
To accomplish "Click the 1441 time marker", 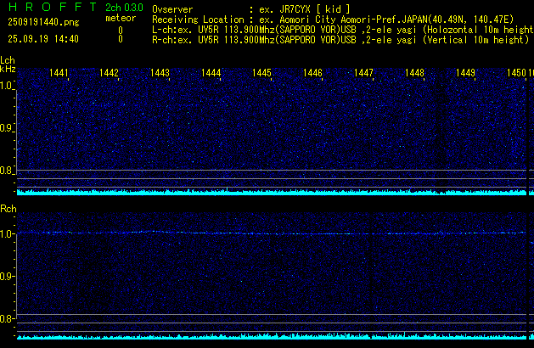I will (x=59, y=74).
